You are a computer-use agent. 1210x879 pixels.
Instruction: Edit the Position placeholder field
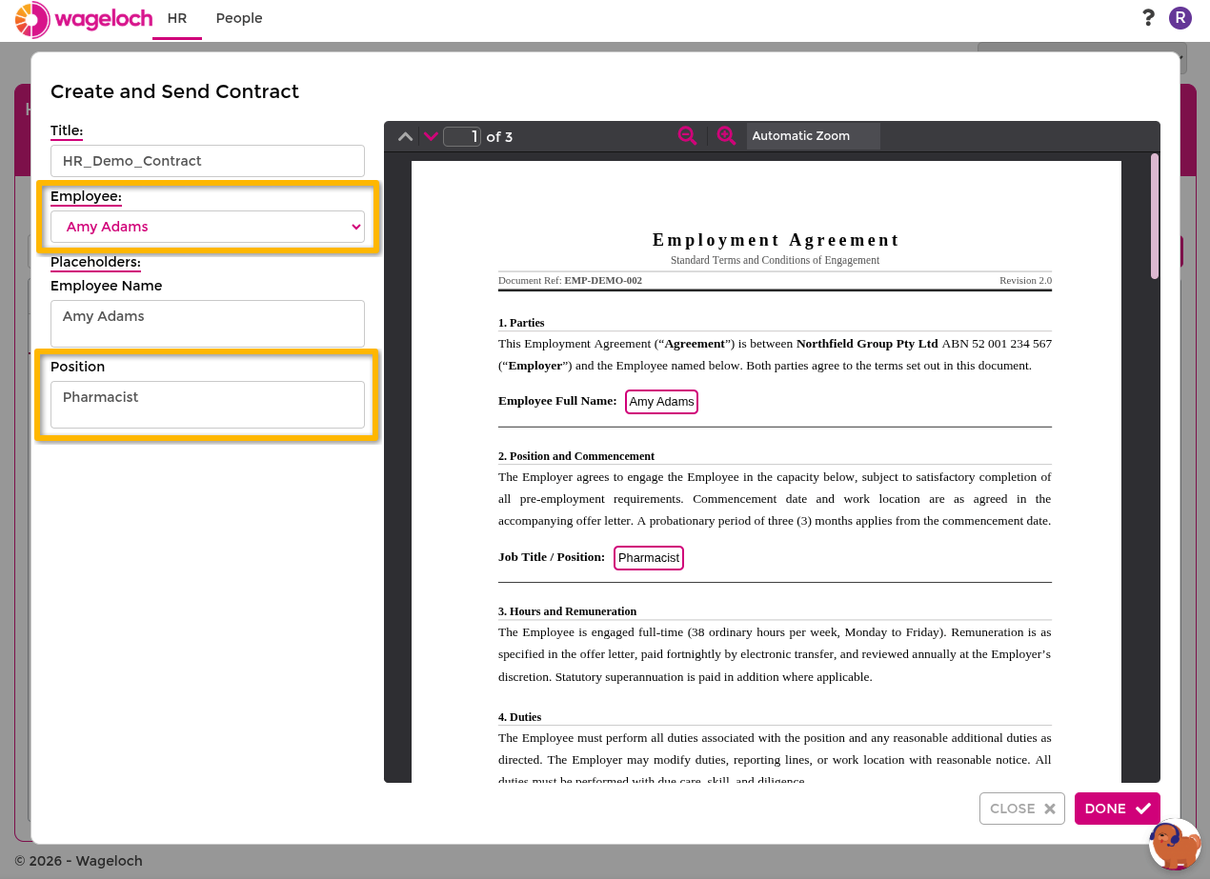click(208, 405)
